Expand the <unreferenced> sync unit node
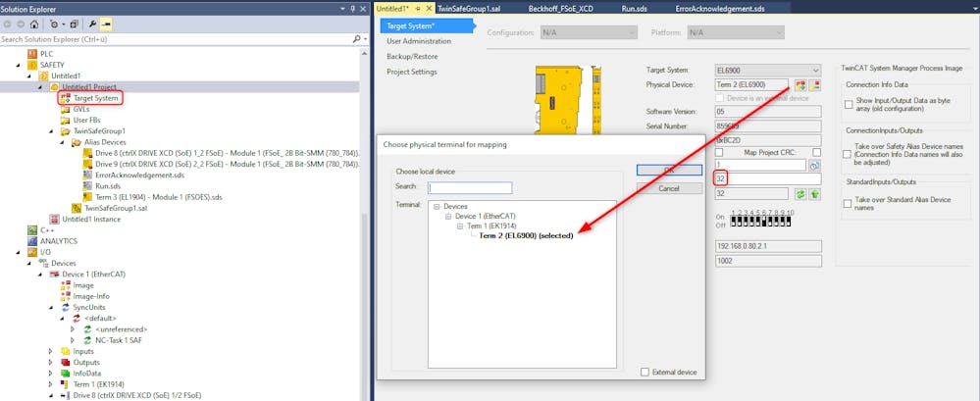This screenshot has height=401, width=980. pyautogui.click(x=74, y=329)
